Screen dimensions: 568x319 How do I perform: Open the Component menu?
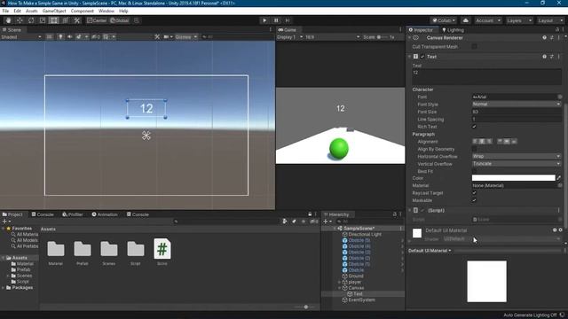pos(83,11)
